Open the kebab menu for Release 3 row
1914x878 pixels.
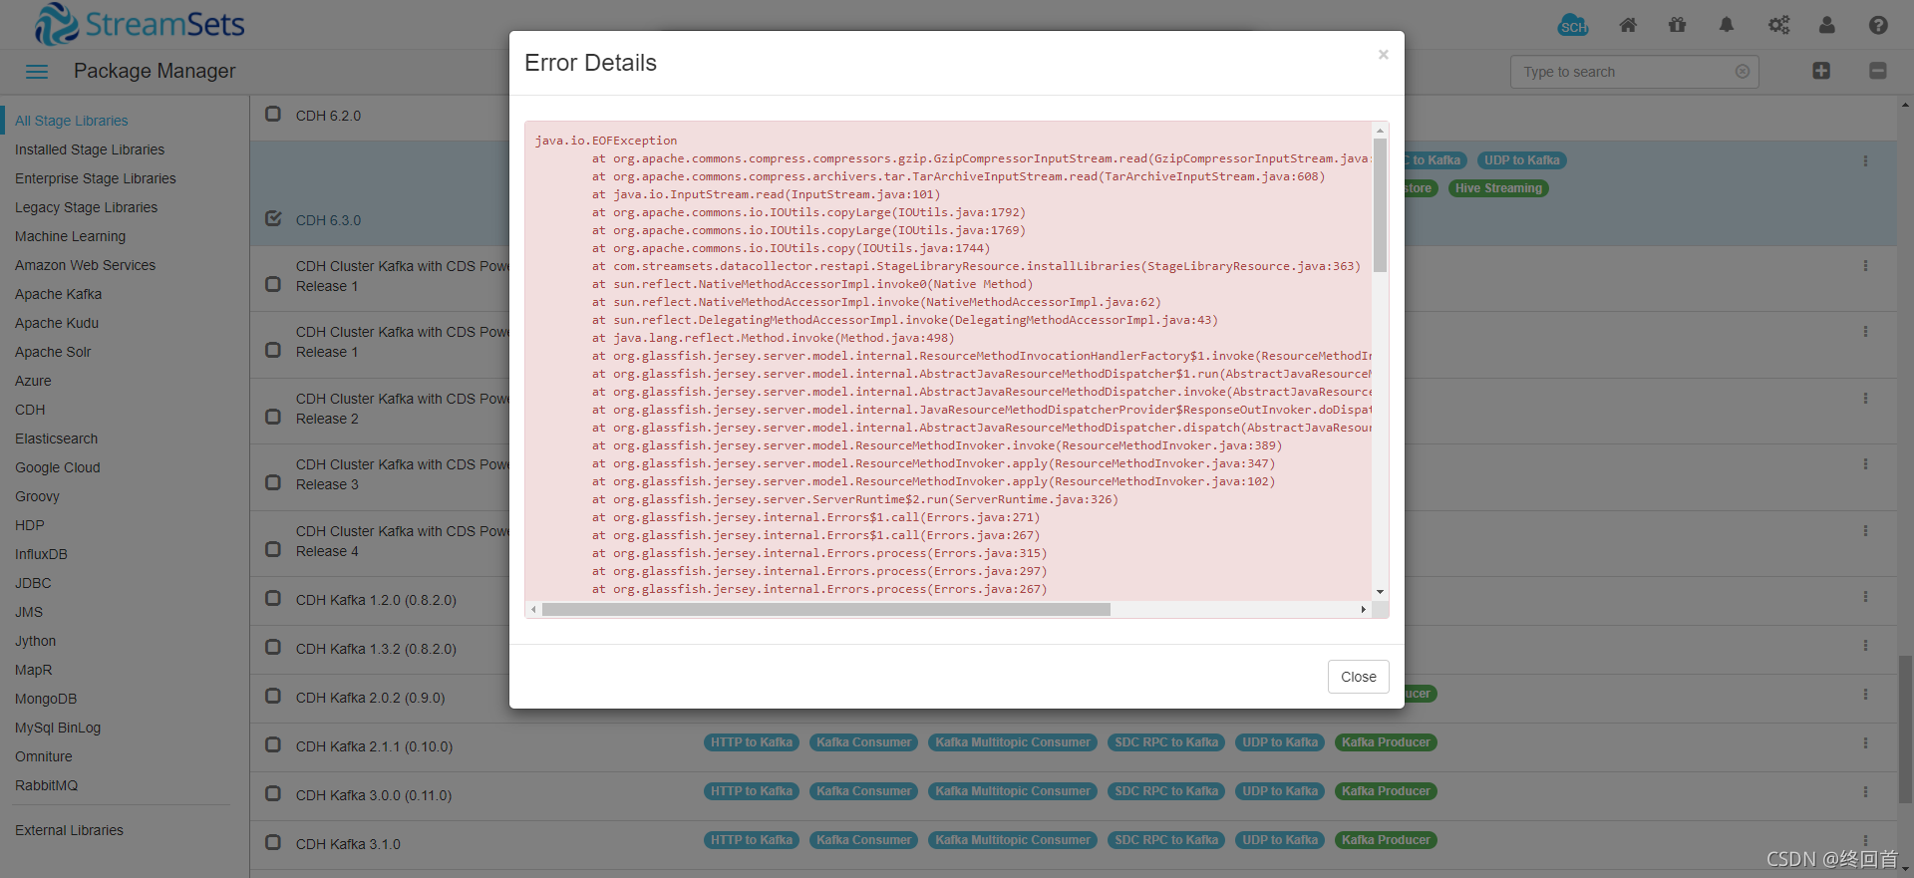point(1865,464)
